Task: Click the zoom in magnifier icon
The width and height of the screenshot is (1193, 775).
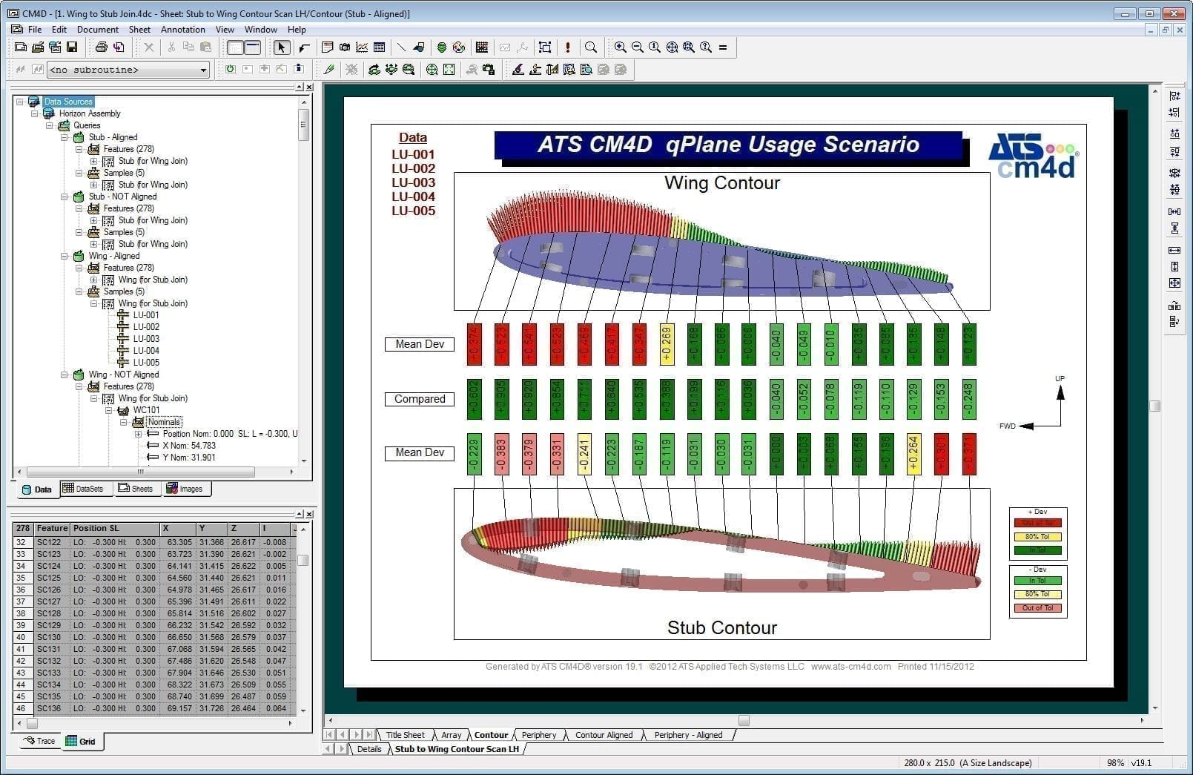Action: click(620, 47)
